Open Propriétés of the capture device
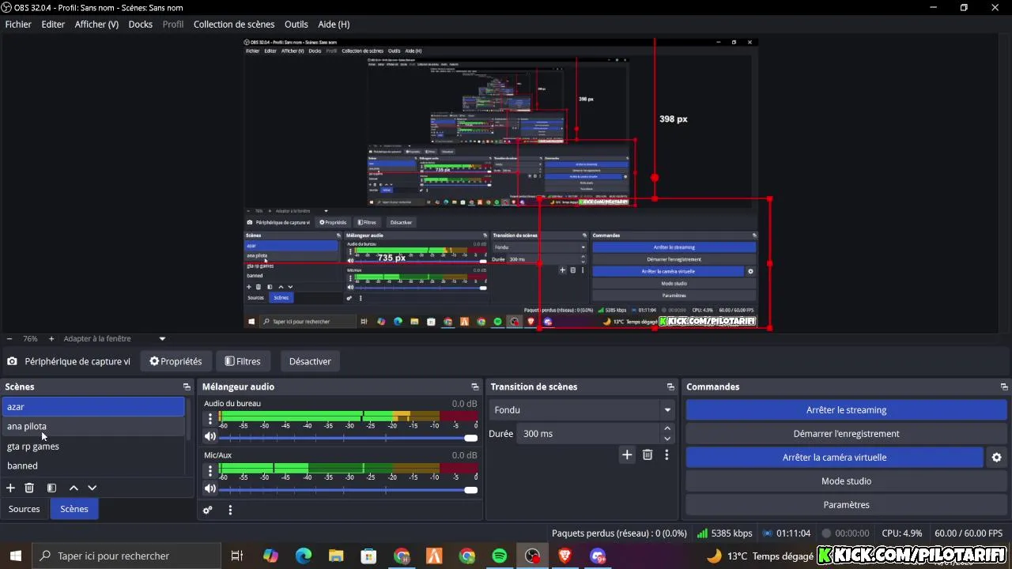The height and width of the screenshot is (569, 1012). pos(176,361)
